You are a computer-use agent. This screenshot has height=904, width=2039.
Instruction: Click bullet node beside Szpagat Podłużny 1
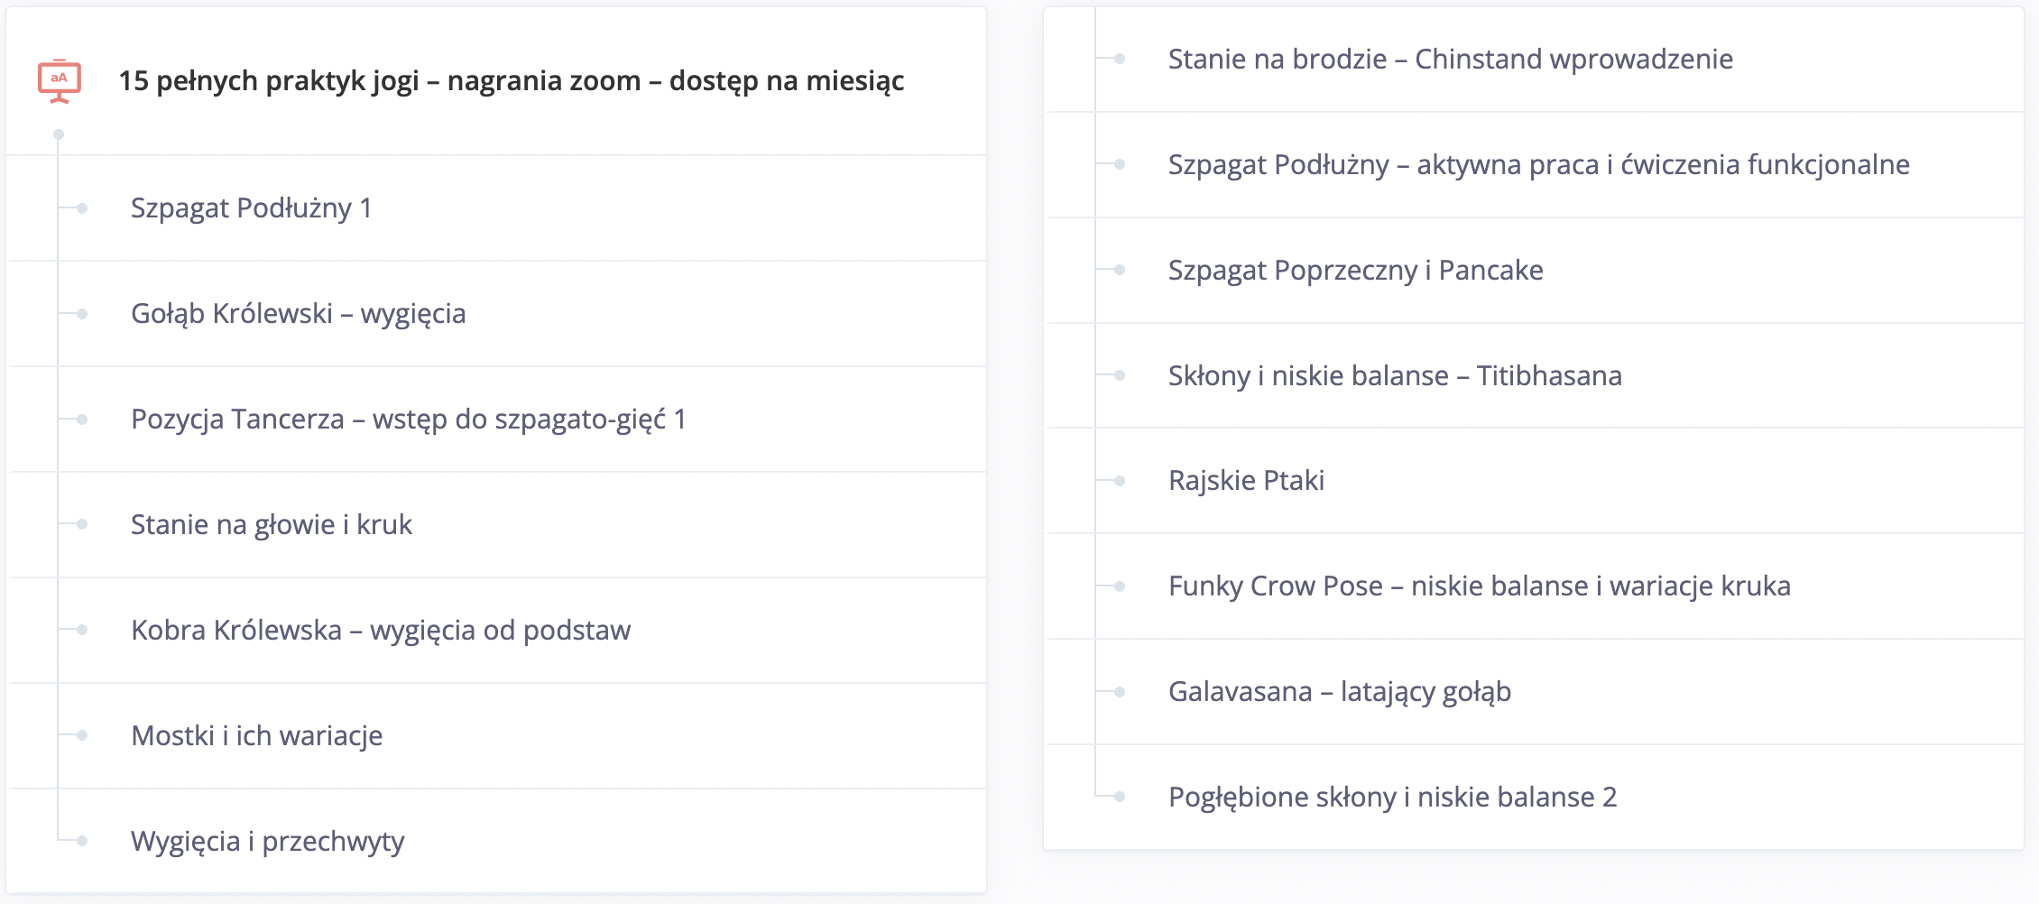click(x=82, y=208)
